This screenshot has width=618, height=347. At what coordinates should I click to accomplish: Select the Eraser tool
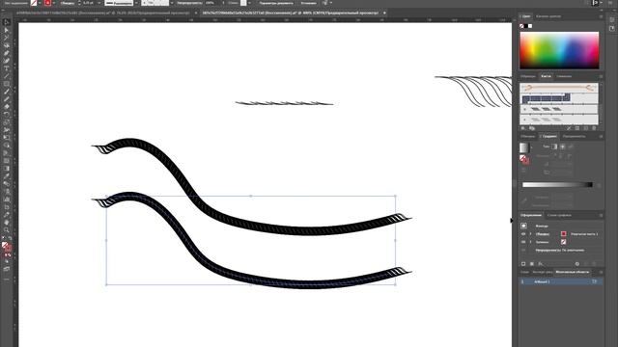coord(7,107)
